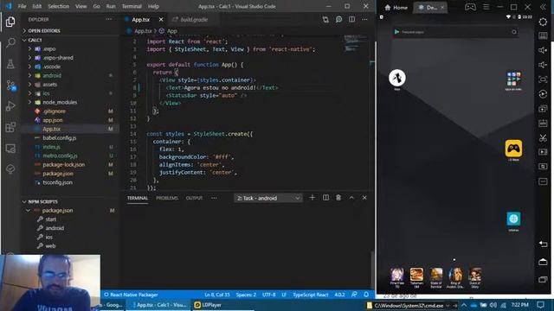This screenshot has width=554, height=311.
Task: Click React Native Packager status item
Action: click(131, 295)
